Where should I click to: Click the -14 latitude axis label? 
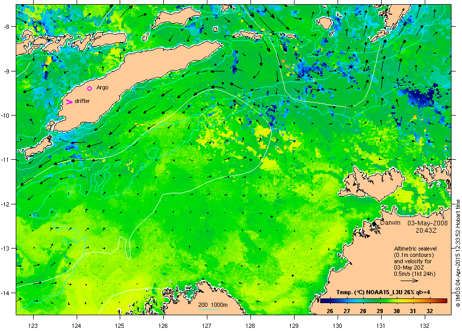[5, 293]
